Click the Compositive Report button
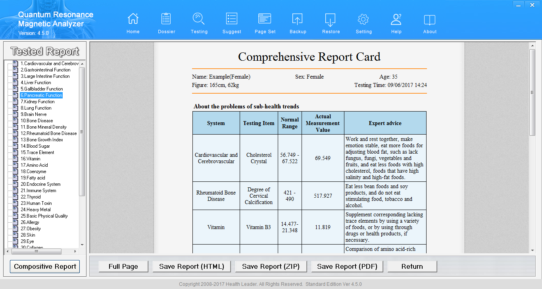 click(x=45, y=266)
